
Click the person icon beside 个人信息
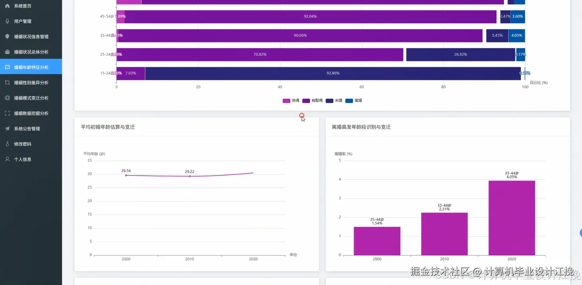click(x=7, y=159)
